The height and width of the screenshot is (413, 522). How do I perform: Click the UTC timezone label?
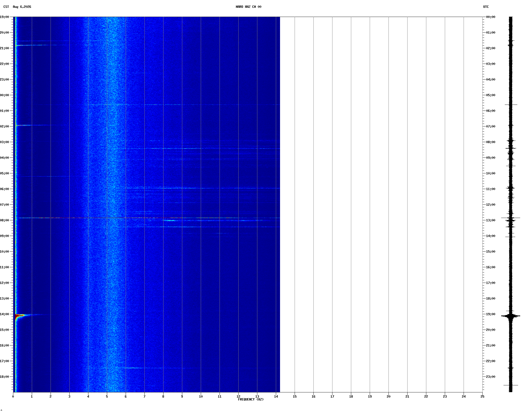[486, 7]
